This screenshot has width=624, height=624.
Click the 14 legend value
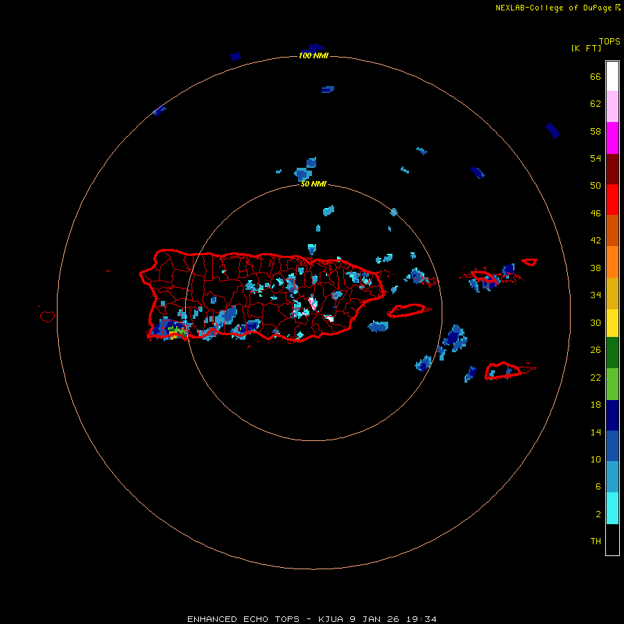pos(596,432)
